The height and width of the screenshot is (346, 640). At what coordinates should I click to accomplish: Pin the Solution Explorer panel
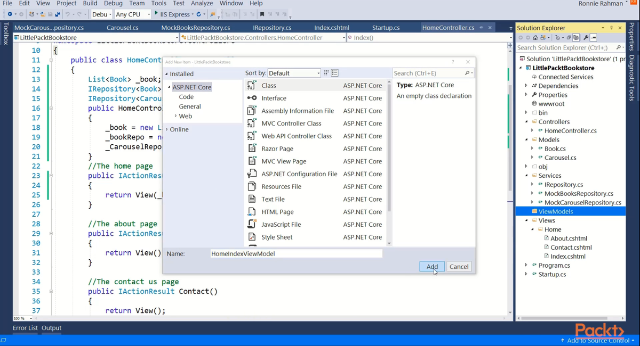611,28
